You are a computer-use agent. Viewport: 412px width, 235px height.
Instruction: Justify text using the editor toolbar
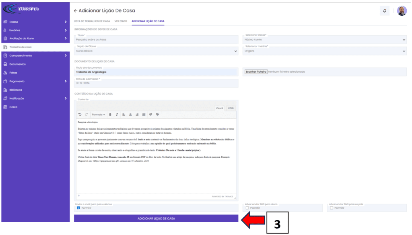pos(144,114)
